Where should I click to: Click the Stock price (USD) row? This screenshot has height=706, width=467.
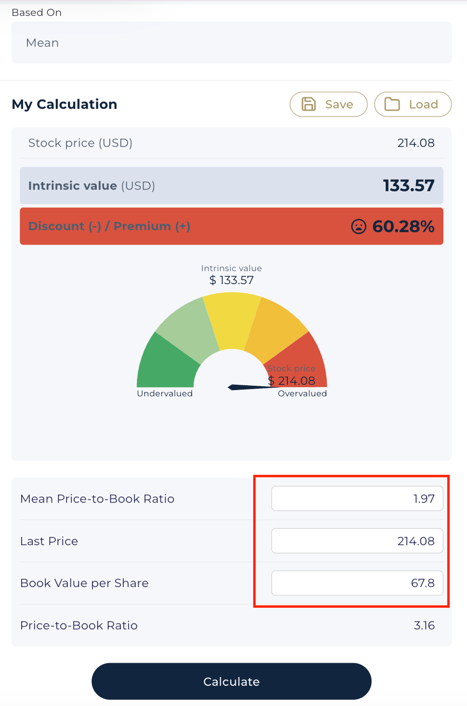click(231, 143)
